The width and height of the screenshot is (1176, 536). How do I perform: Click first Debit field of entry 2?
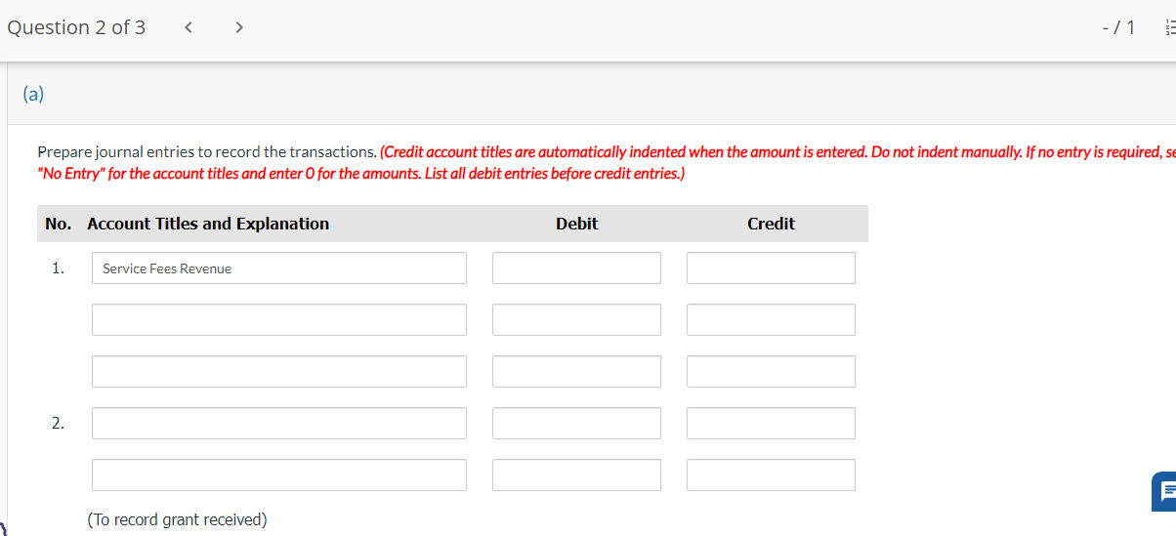point(576,424)
